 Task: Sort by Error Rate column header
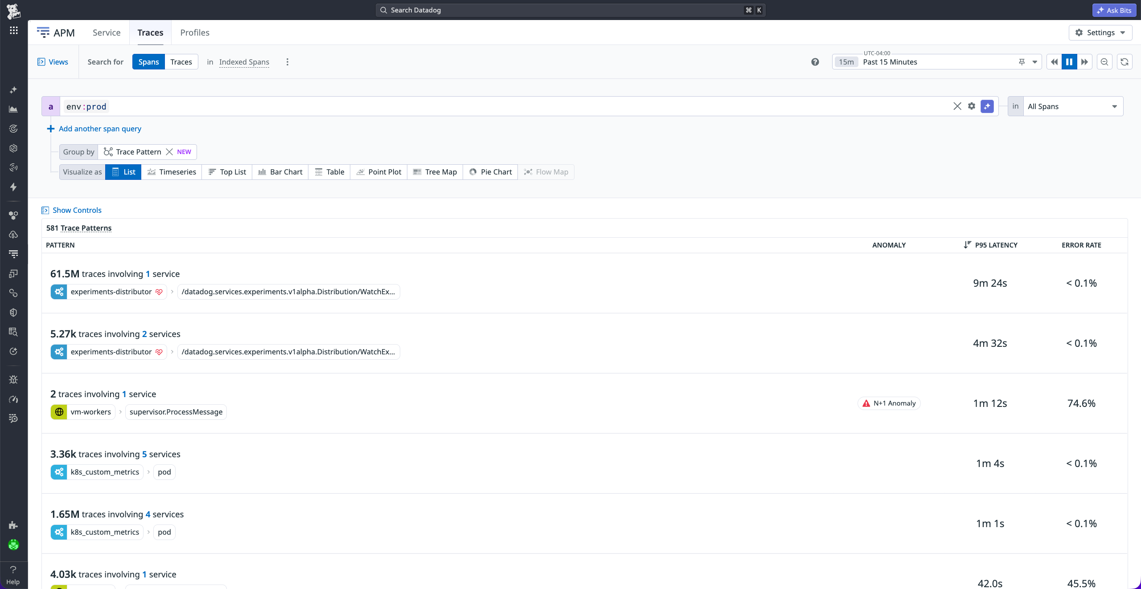(1081, 245)
